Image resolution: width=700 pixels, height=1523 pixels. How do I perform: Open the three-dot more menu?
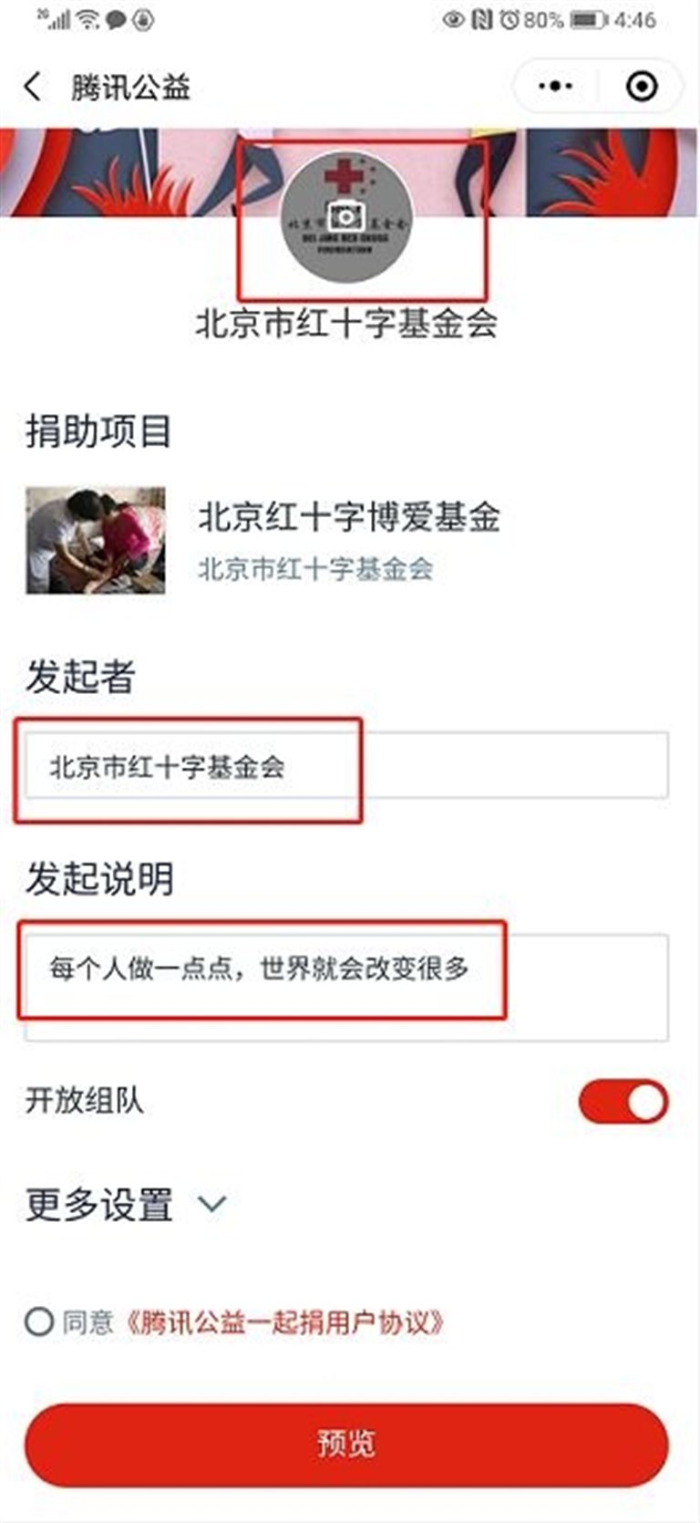coord(555,87)
